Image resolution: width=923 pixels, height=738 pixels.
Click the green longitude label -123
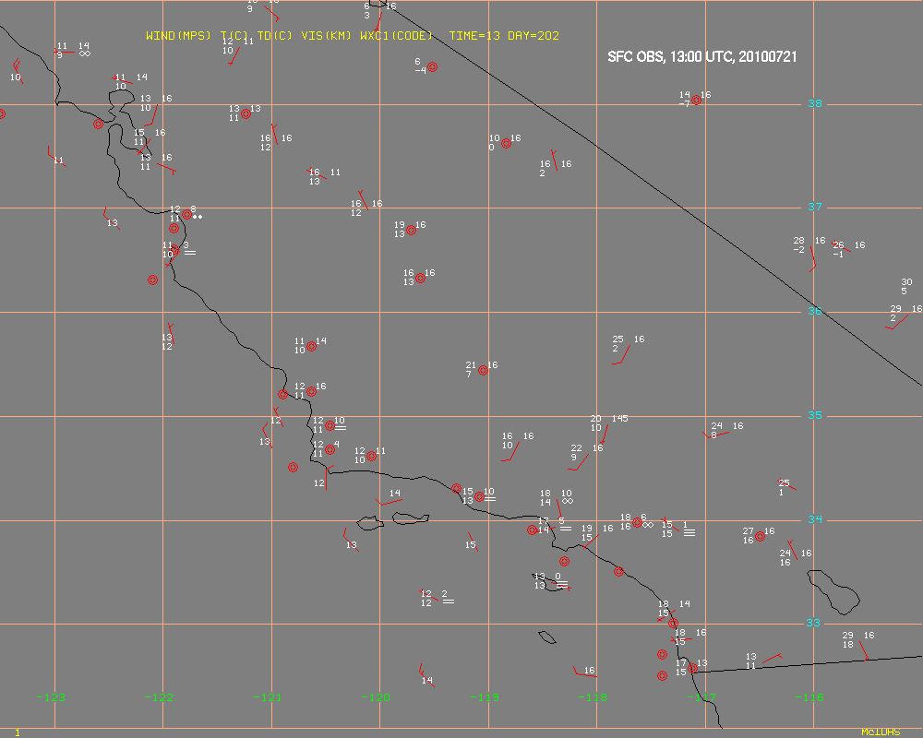click(x=51, y=698)
